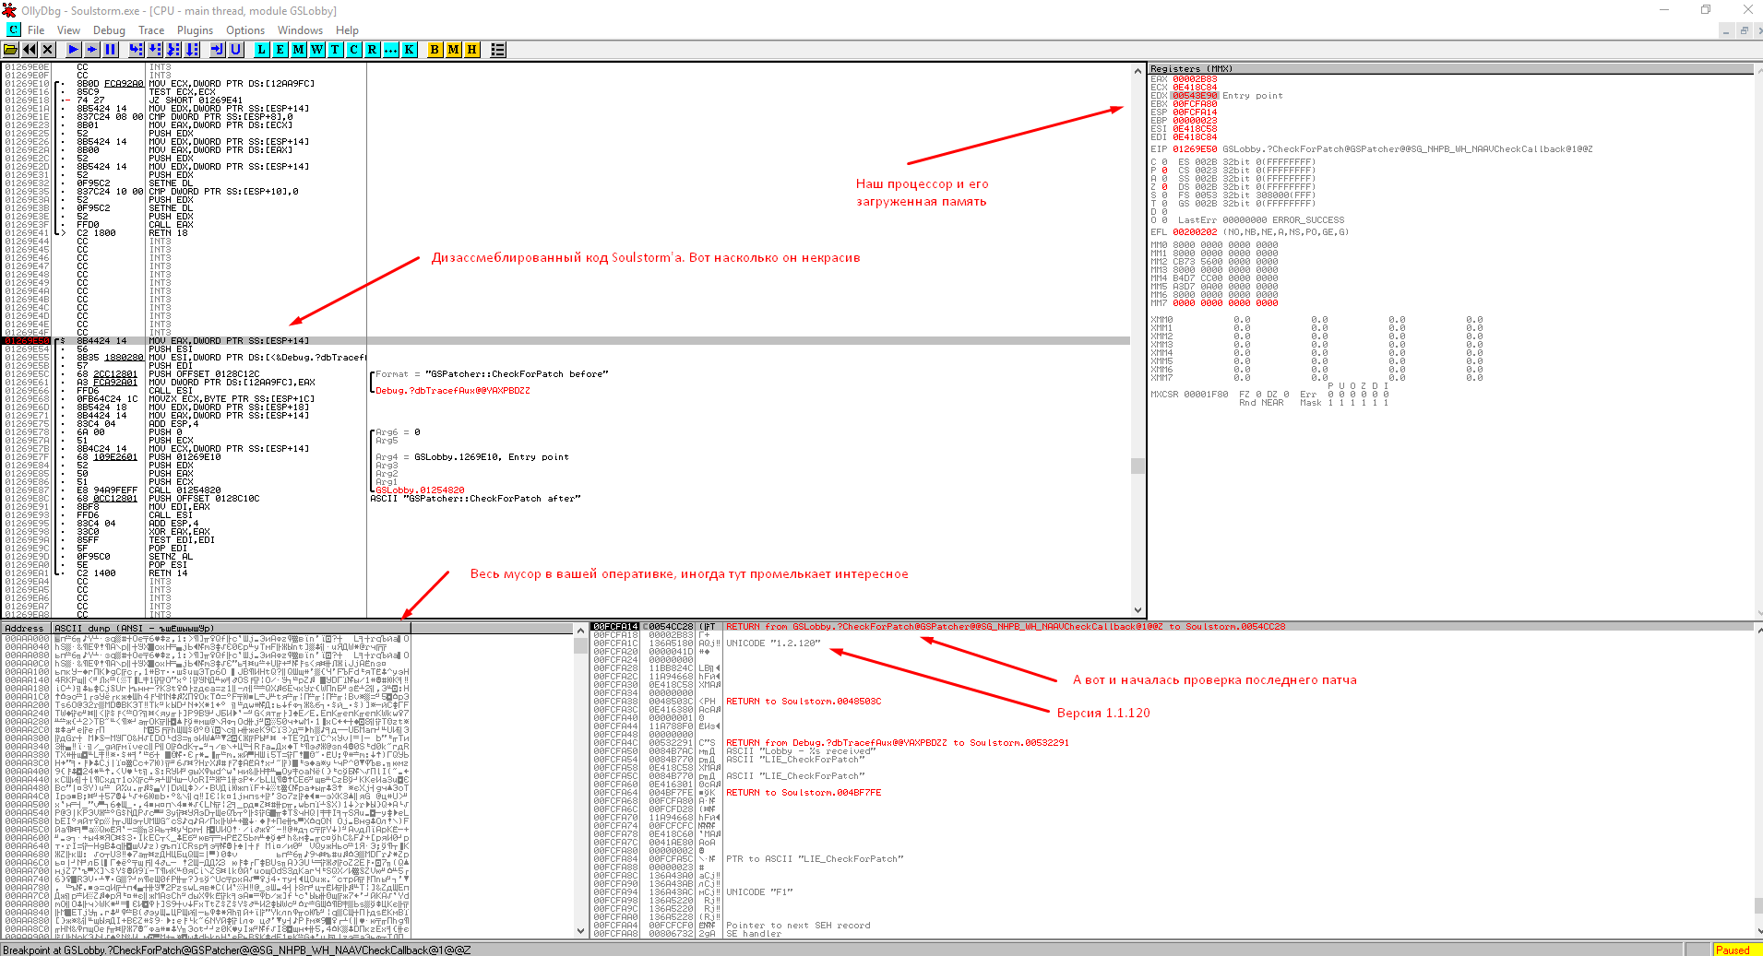Click the Trace over toolbar icon

[192, 50]
